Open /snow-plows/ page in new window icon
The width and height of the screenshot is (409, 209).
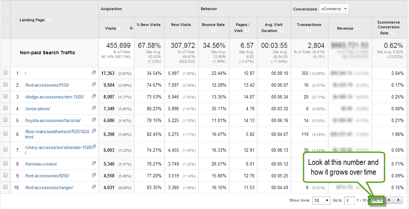(x=93, y=108)
